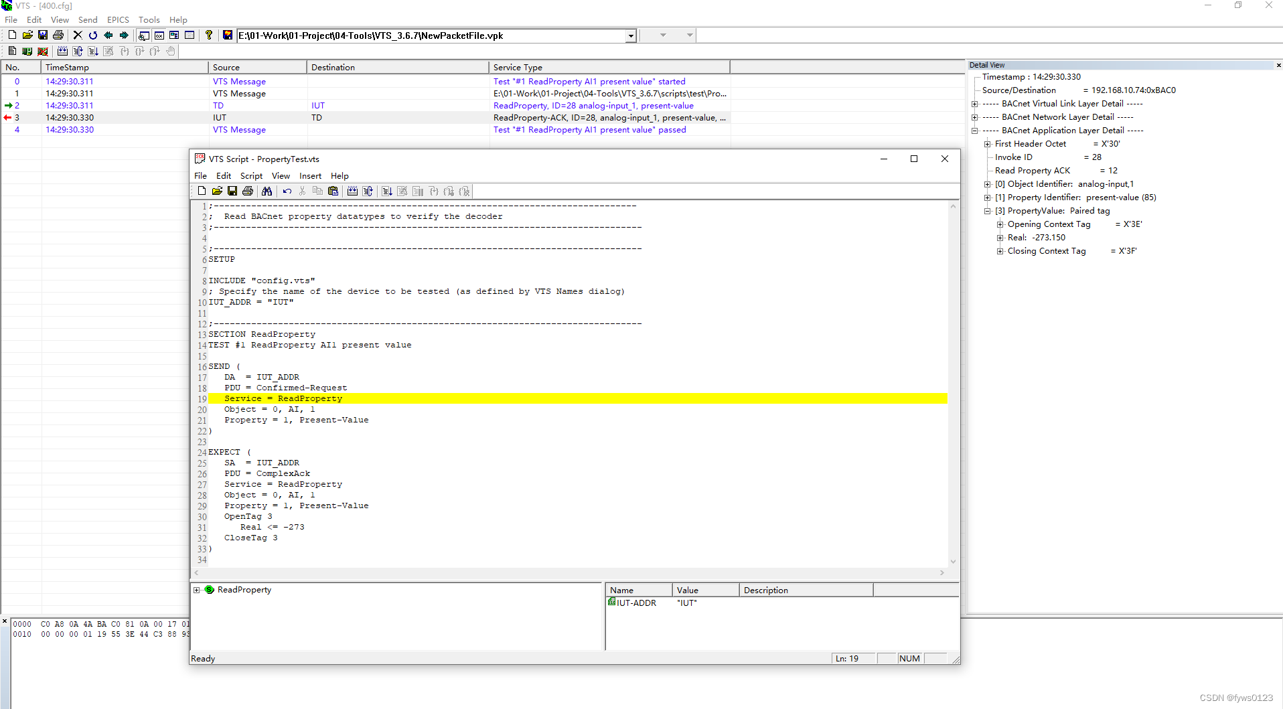
Task: Open the File menu of VTS main window
Action: point(11,19)
